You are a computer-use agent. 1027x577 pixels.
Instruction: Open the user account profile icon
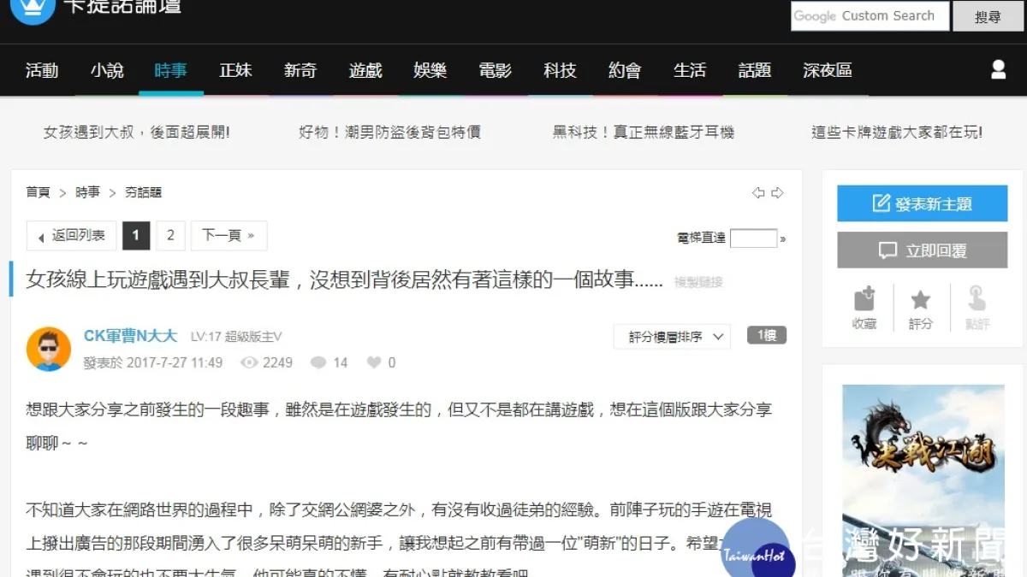998,70
